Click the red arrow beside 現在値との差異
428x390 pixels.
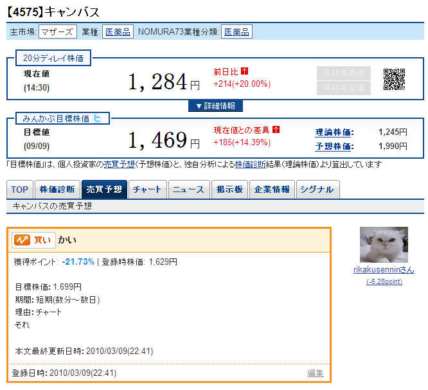pos(276,130)
